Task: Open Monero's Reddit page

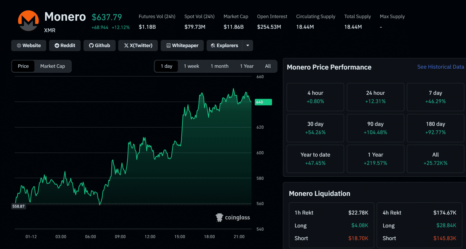Action: pos(65,45)
